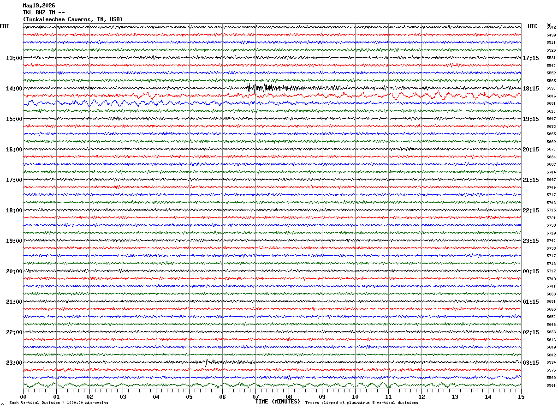
Task: Click minute 00 on the time axis
Action: 24,397
